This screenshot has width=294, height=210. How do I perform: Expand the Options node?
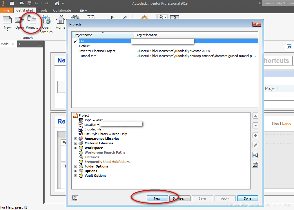[x=76, y=171]
